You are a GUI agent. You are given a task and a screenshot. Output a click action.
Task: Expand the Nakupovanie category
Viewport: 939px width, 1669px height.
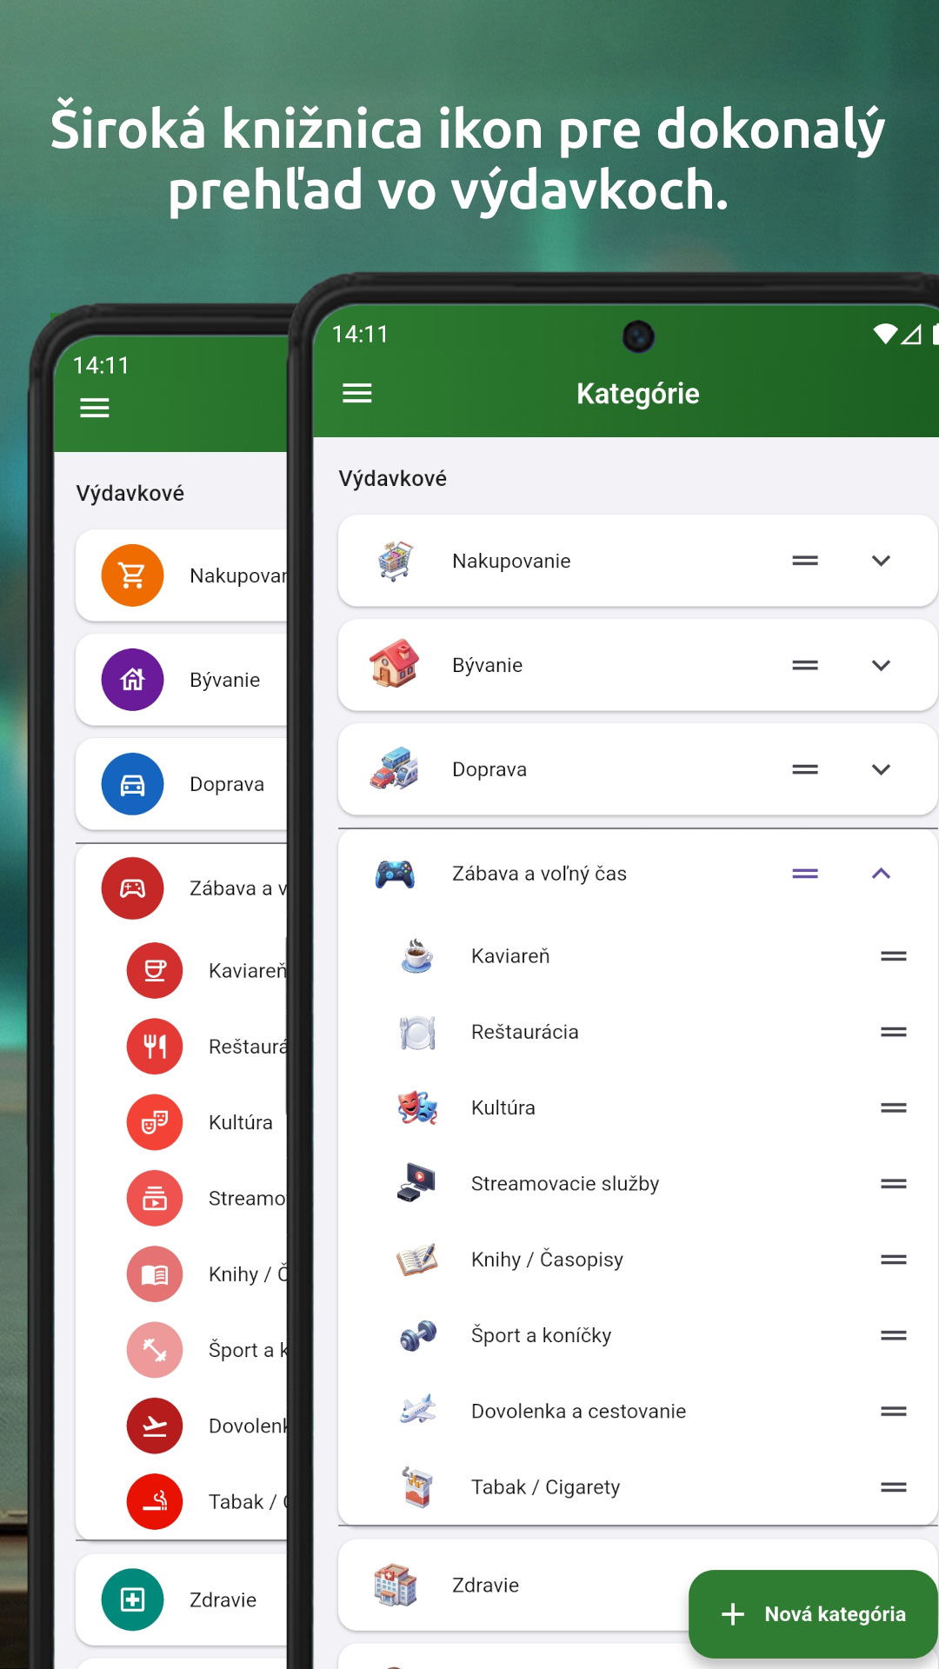click(x=881, y=561)
